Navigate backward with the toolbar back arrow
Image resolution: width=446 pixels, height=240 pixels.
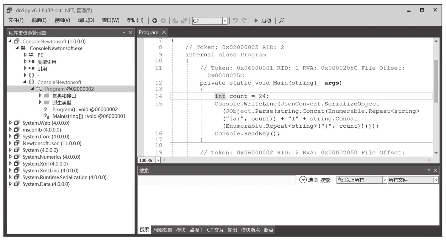pos(155,21)
